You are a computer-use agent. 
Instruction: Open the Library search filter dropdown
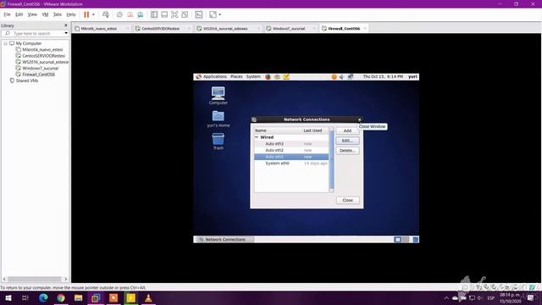click(x=66, y=33)
